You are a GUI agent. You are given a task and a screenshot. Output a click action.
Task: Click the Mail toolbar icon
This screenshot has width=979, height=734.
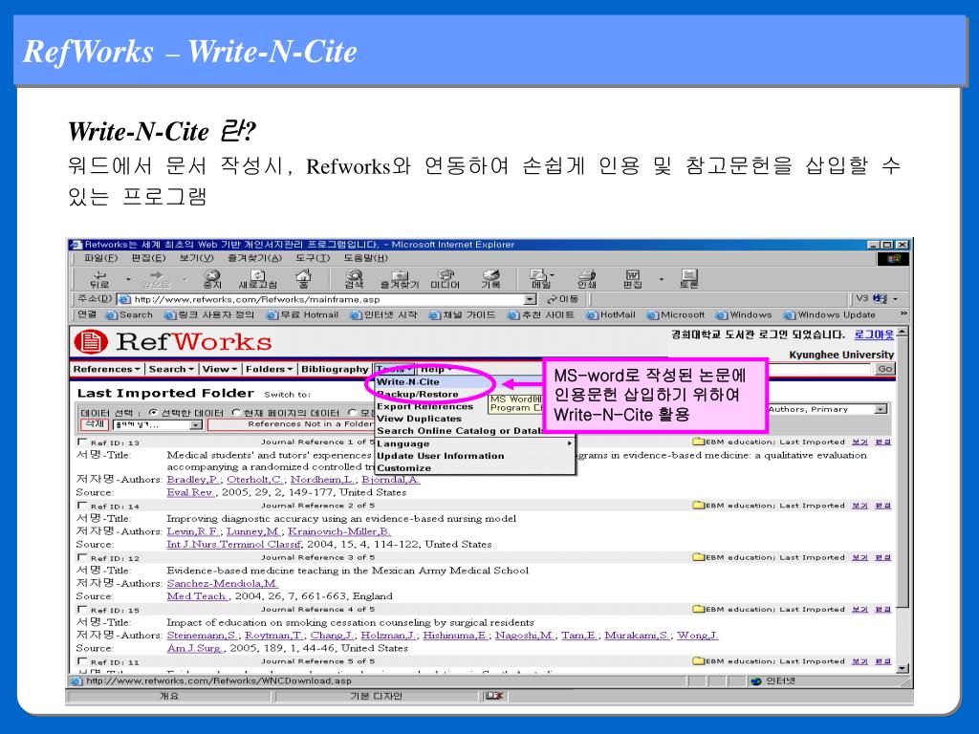pos(541,278)
